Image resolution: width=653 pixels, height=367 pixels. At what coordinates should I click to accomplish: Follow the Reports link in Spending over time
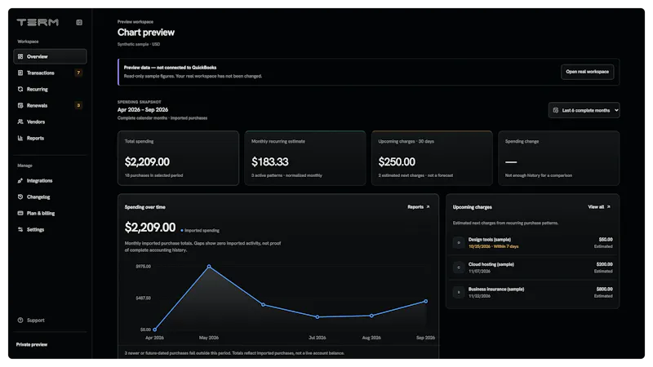click(x=418, y=207)
